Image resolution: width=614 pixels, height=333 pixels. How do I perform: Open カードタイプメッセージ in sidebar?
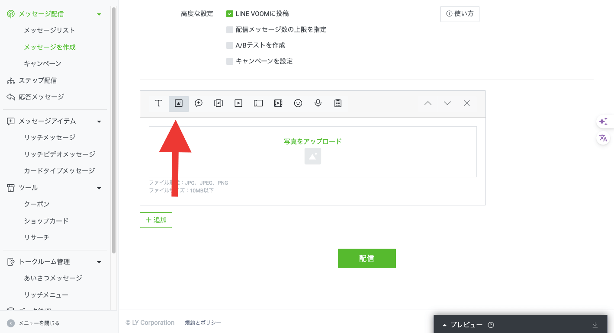tap(59, 171)
